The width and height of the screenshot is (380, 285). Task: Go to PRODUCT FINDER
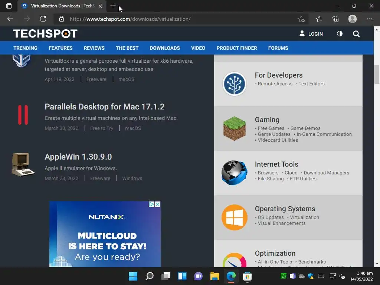pos(236,48)
